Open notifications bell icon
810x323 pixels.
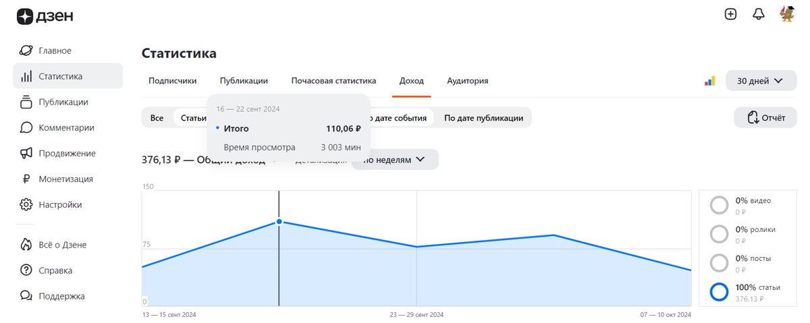[759, 13]
